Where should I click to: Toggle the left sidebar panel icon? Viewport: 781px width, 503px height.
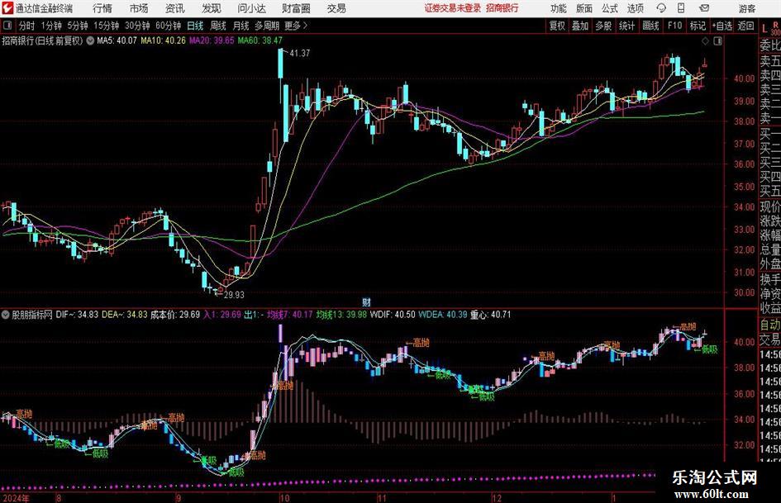tap(7, 26)
